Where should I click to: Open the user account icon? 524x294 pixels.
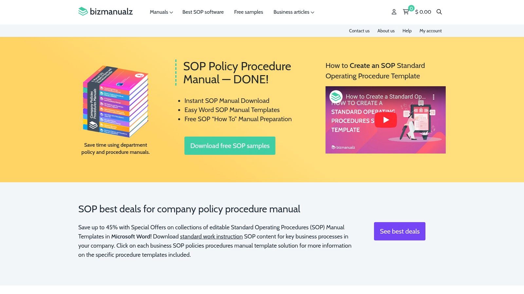(x=394, y=12)
